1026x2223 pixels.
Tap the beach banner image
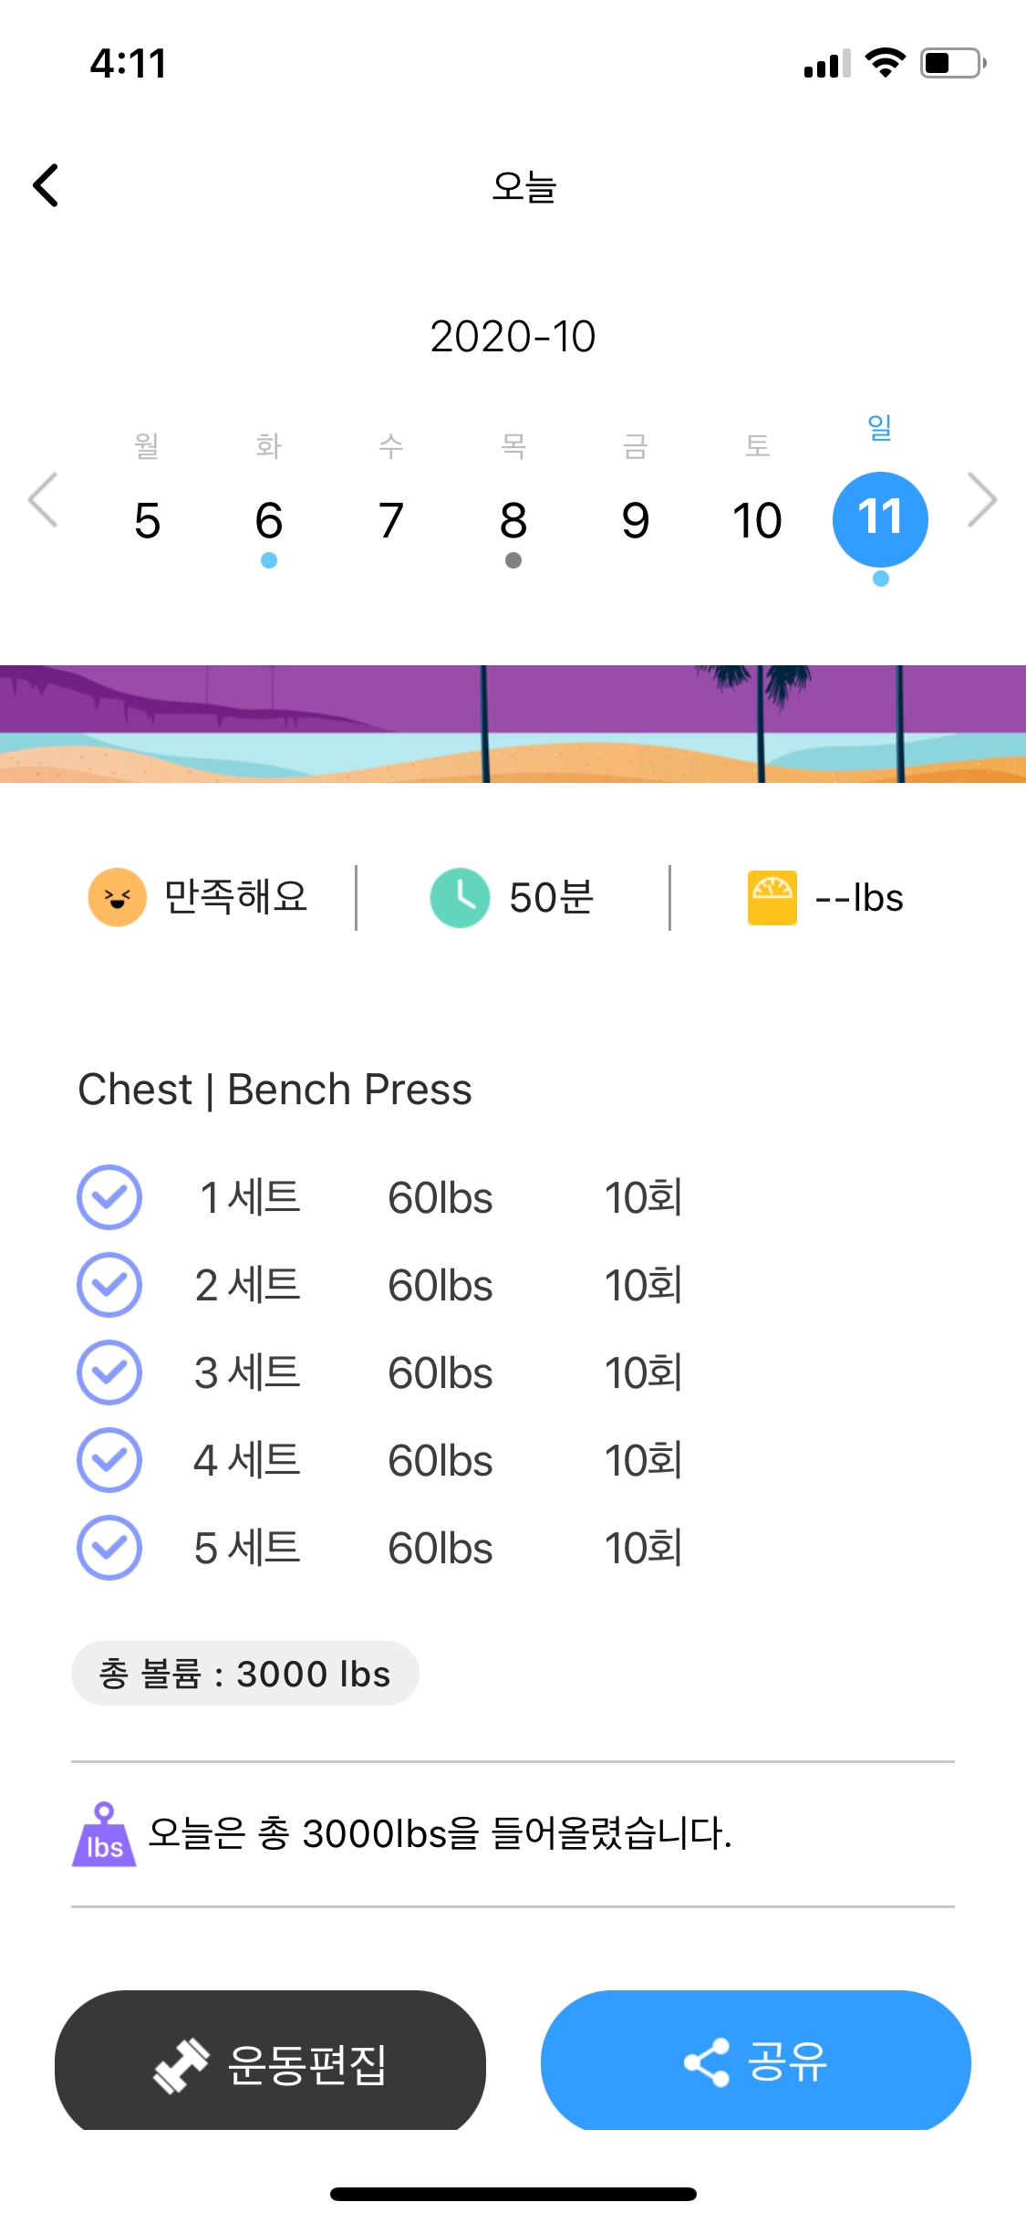513,724
